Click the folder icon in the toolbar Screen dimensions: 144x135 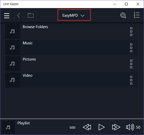click(31, 15)
